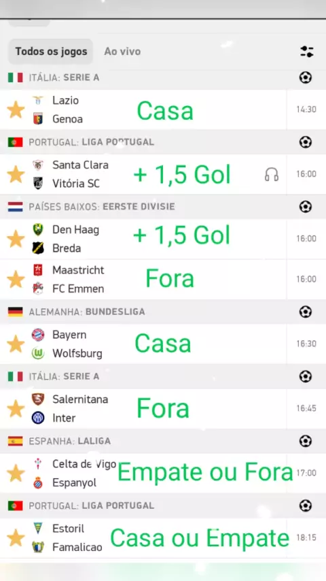The width and height of the screenshot is (326, 581).
Task: Collapse the Países Baixos: Eerste Divisie header
Action: (163, 206)
